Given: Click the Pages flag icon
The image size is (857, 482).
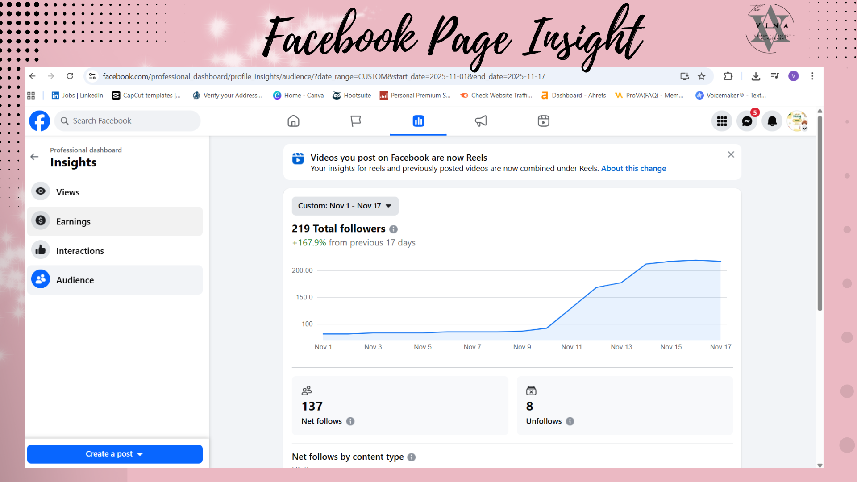Looking at the screenshot, I should [356, 121].
